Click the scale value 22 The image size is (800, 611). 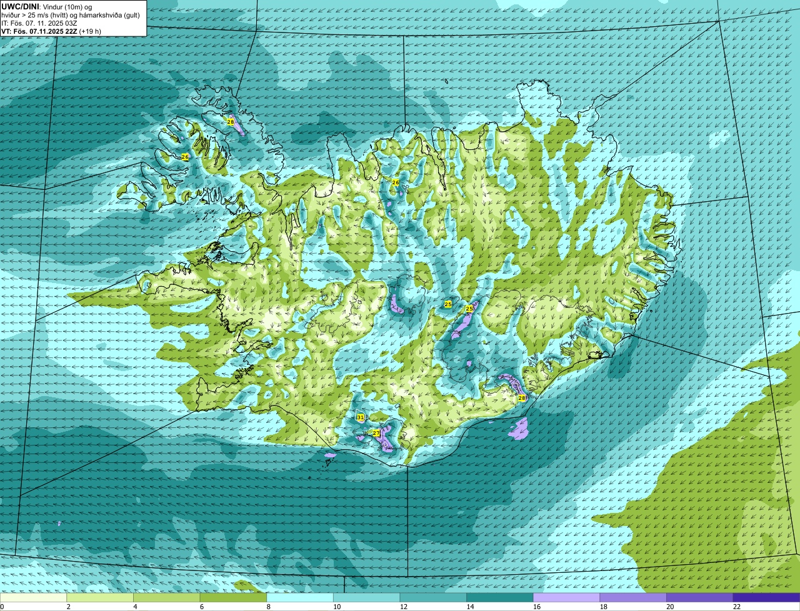(x=737, y=607)
